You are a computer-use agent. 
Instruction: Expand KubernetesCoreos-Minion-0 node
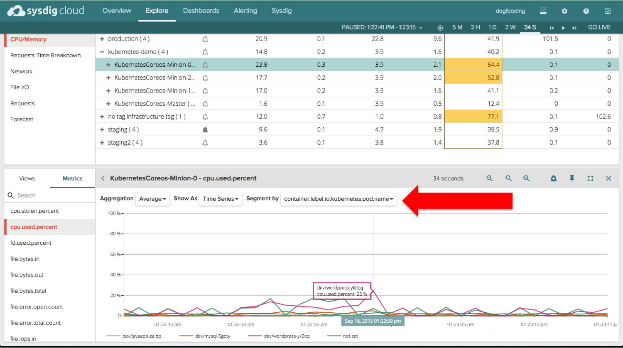pyautogui.click(x=108, y=65)
